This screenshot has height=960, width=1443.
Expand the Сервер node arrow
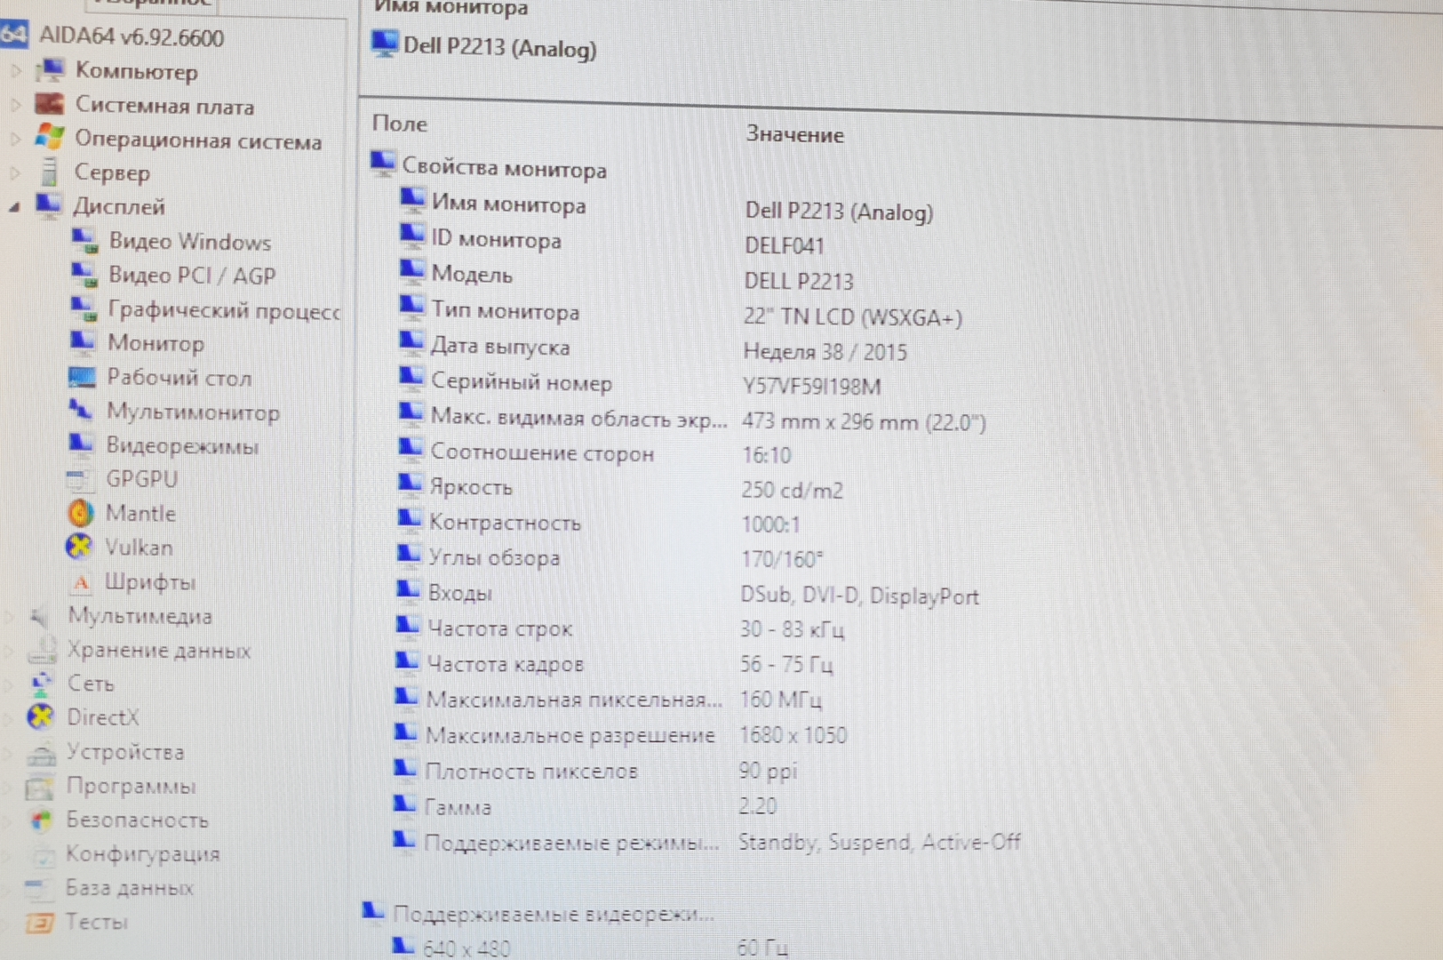point(14,172)
